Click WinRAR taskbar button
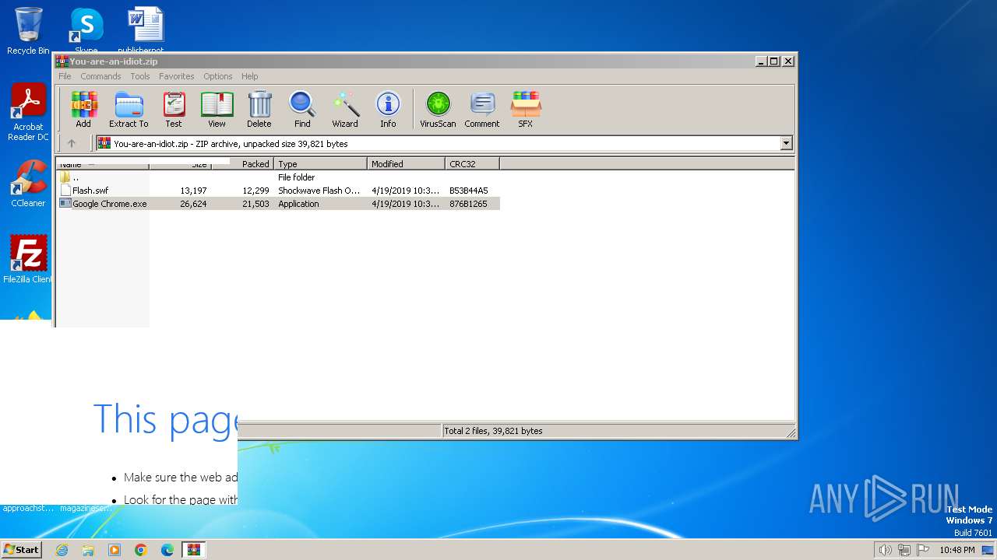 pyautogui.click(x=194, y=550)
